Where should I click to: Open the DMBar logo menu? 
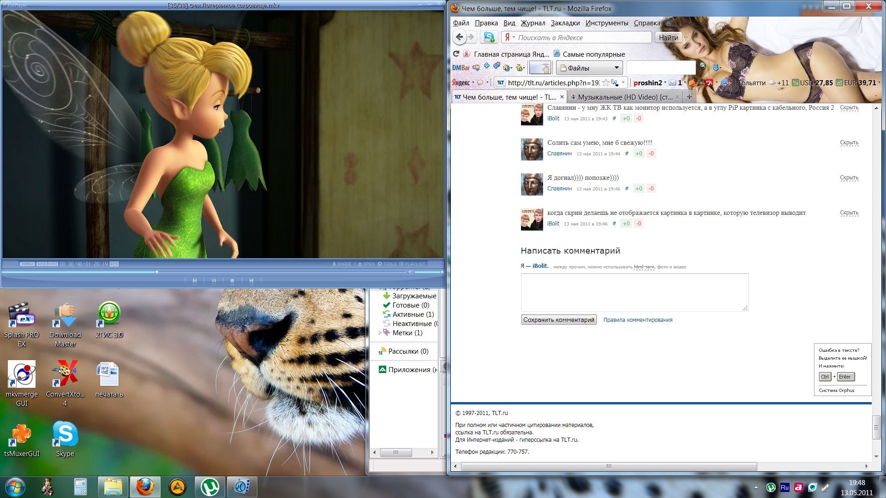click(x=461, y=68)
